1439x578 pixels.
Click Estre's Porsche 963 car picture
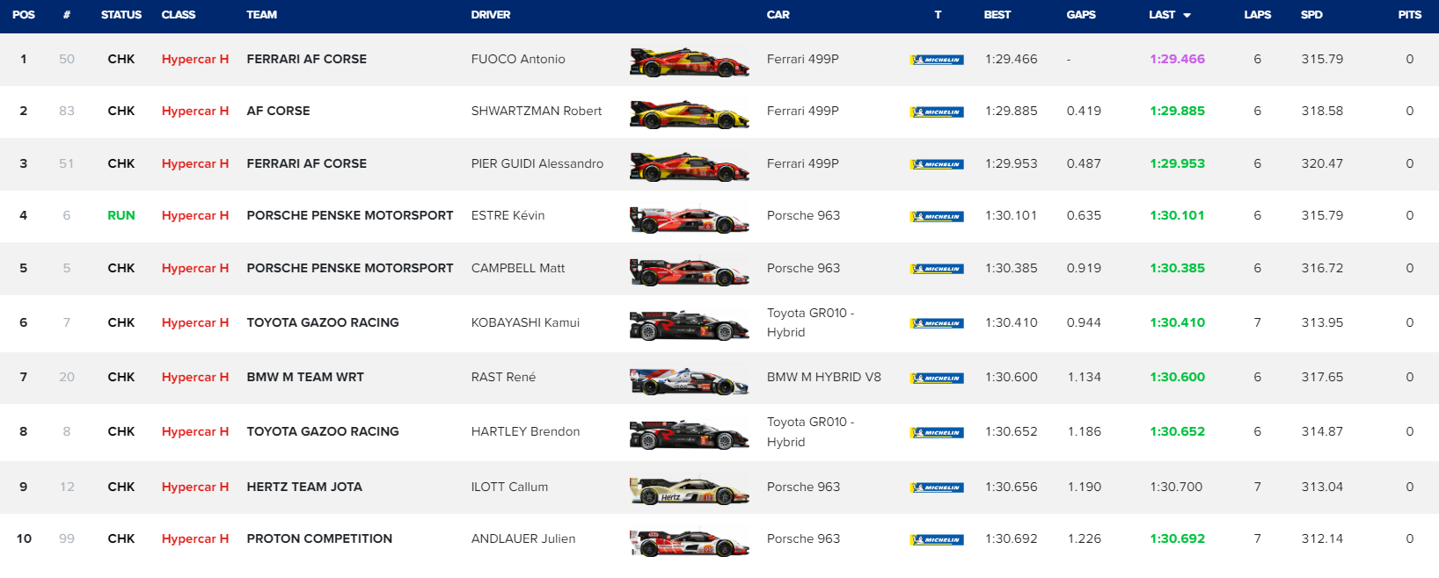689,219
